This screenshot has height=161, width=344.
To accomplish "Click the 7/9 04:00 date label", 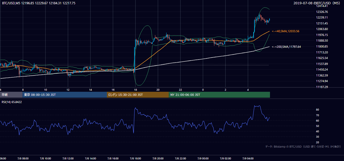I will (248, 159).
